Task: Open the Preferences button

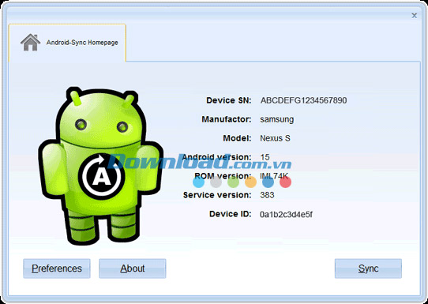Action: [57, 268]
